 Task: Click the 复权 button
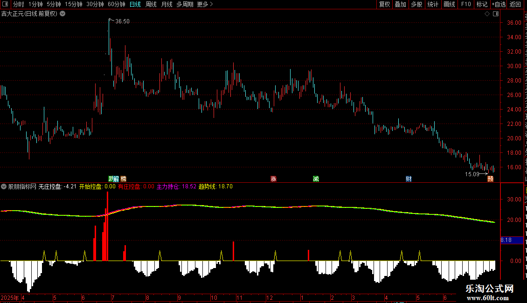click(384, 4)
